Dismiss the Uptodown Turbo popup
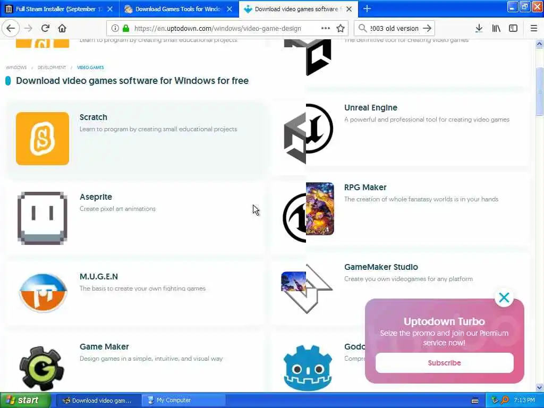 [504, 297]
